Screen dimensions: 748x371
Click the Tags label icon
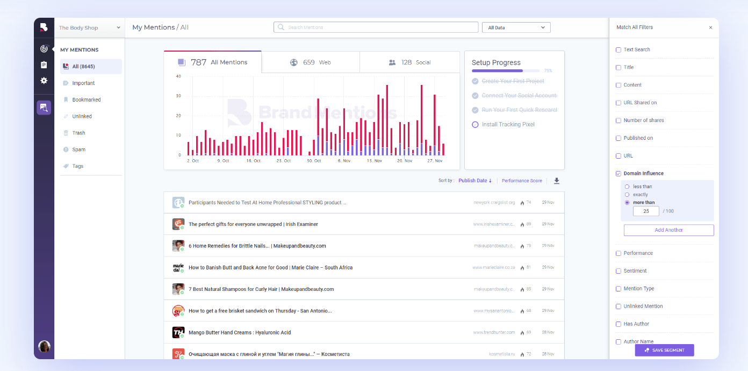click(x=66, y=166)
